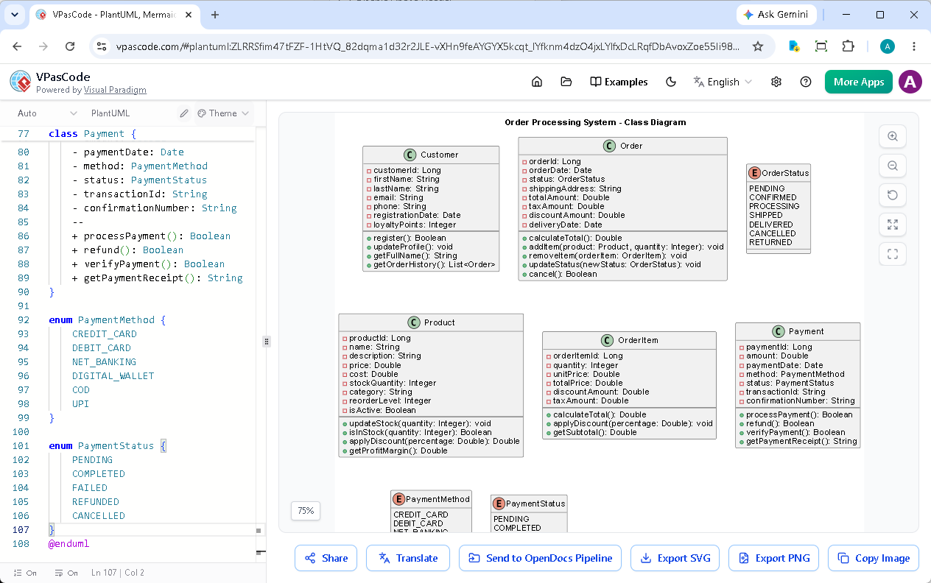Open the Theme dropdown
Viewport: 931px width, 583px height.
(x=224, y=113)
